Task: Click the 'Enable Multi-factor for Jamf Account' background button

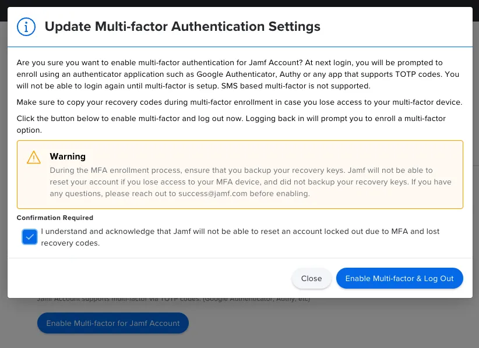Action: point(112,323)
